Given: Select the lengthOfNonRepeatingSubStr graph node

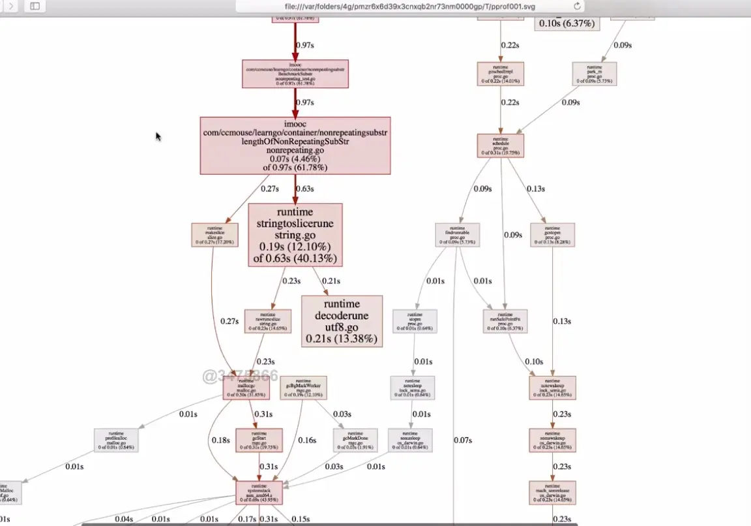Looking at the screenshot, I should [295, 146].
